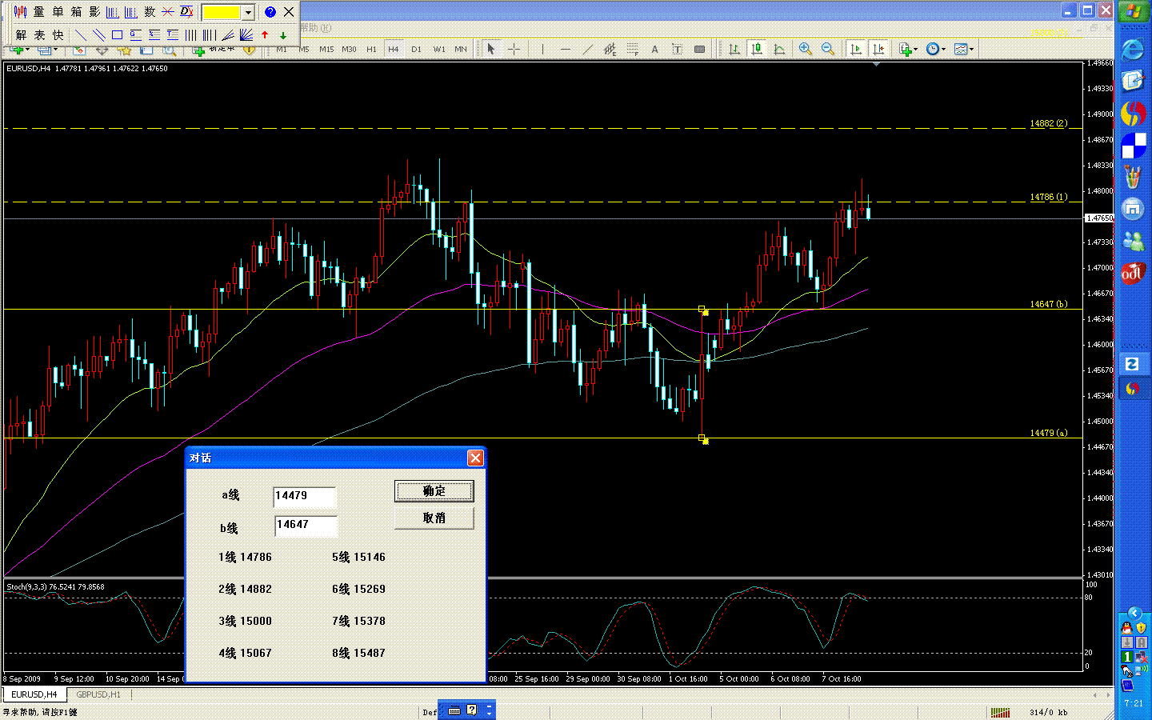Viewport: 1152px width, 720px height.
Task: Select the cursor arrow tool
Action: pos(491,50)
